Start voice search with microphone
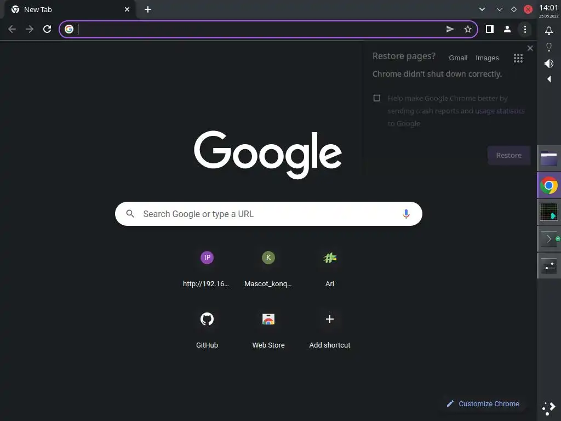 406,214
